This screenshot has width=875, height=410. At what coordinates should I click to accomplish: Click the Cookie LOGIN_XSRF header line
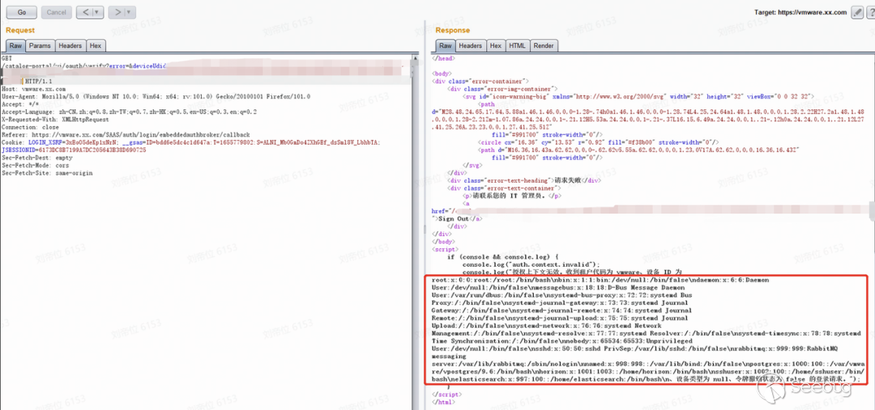click(x=191, y=142)
